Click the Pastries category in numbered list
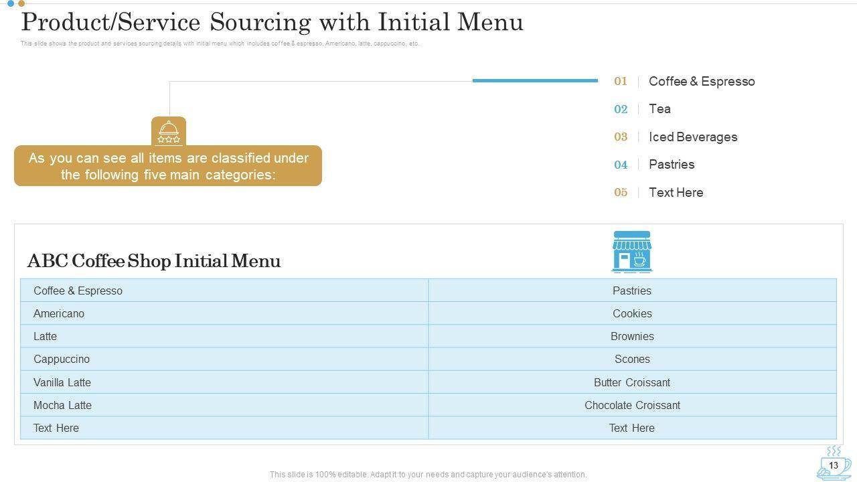Image resolution: width=857 pixels, height=482 pixels. click(671, 165)
